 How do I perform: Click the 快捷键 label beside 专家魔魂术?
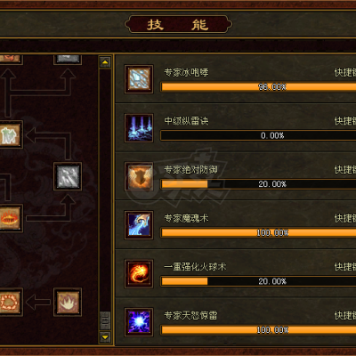point(345,218)
